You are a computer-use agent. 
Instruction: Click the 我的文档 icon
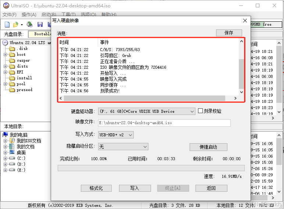pos(12,147)
